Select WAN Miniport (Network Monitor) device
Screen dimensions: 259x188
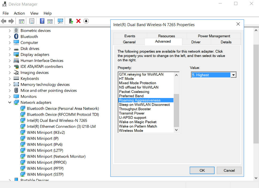[x=56, y=156]
